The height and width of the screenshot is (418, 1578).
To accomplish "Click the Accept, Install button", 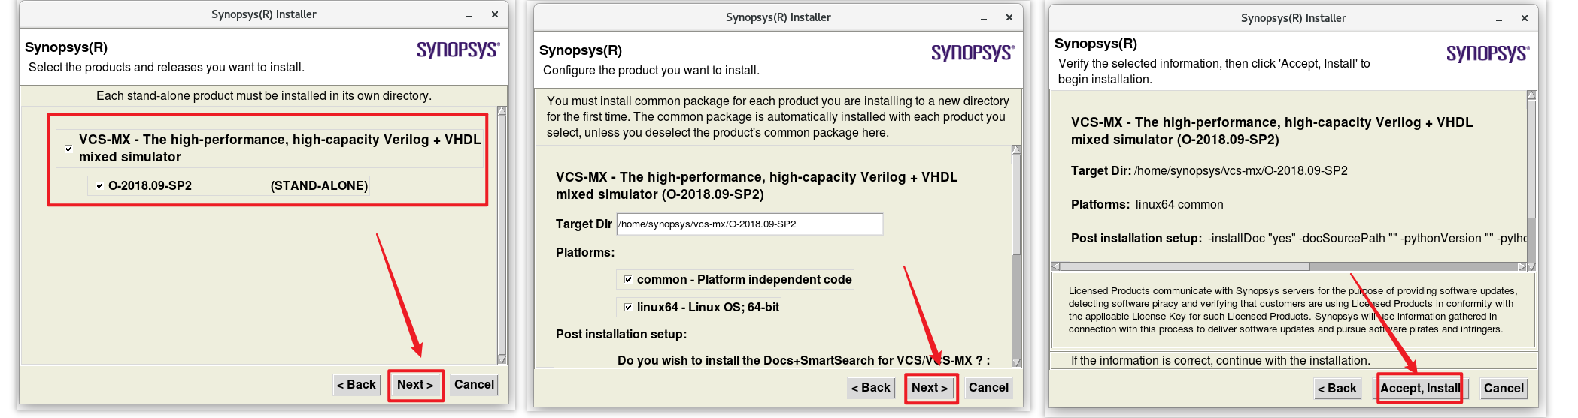I will [1420, 389].
